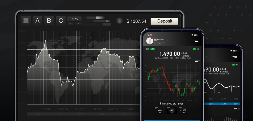The height and width of the screenshot is (121, 253).
Task: Toggle the small switch above candlestick chart
Action: coord(197,61)
